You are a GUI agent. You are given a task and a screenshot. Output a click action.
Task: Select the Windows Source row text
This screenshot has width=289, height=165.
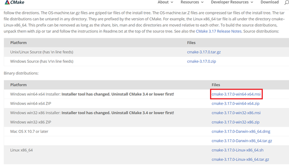[42, 61]
